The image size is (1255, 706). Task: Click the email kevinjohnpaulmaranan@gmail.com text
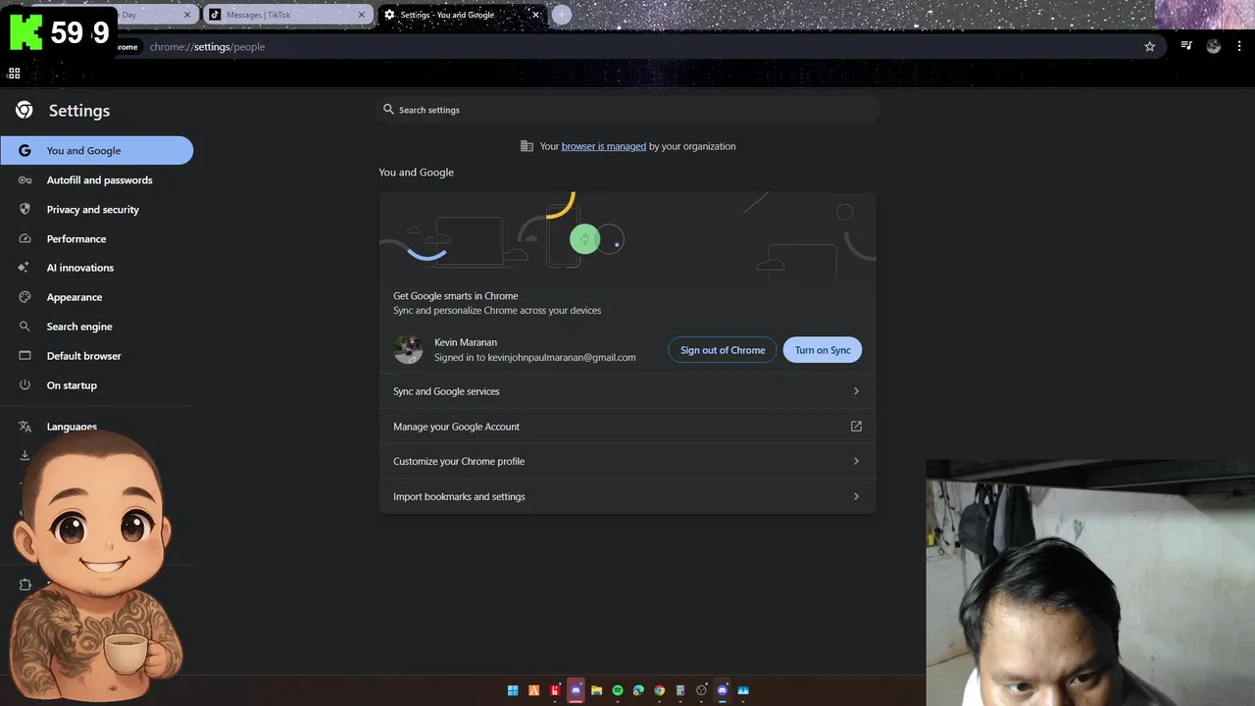pos(562,357)
